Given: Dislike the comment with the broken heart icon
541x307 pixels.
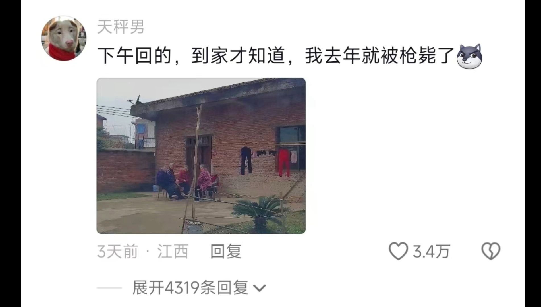Looking at the screenshot, I should (491, 251).
